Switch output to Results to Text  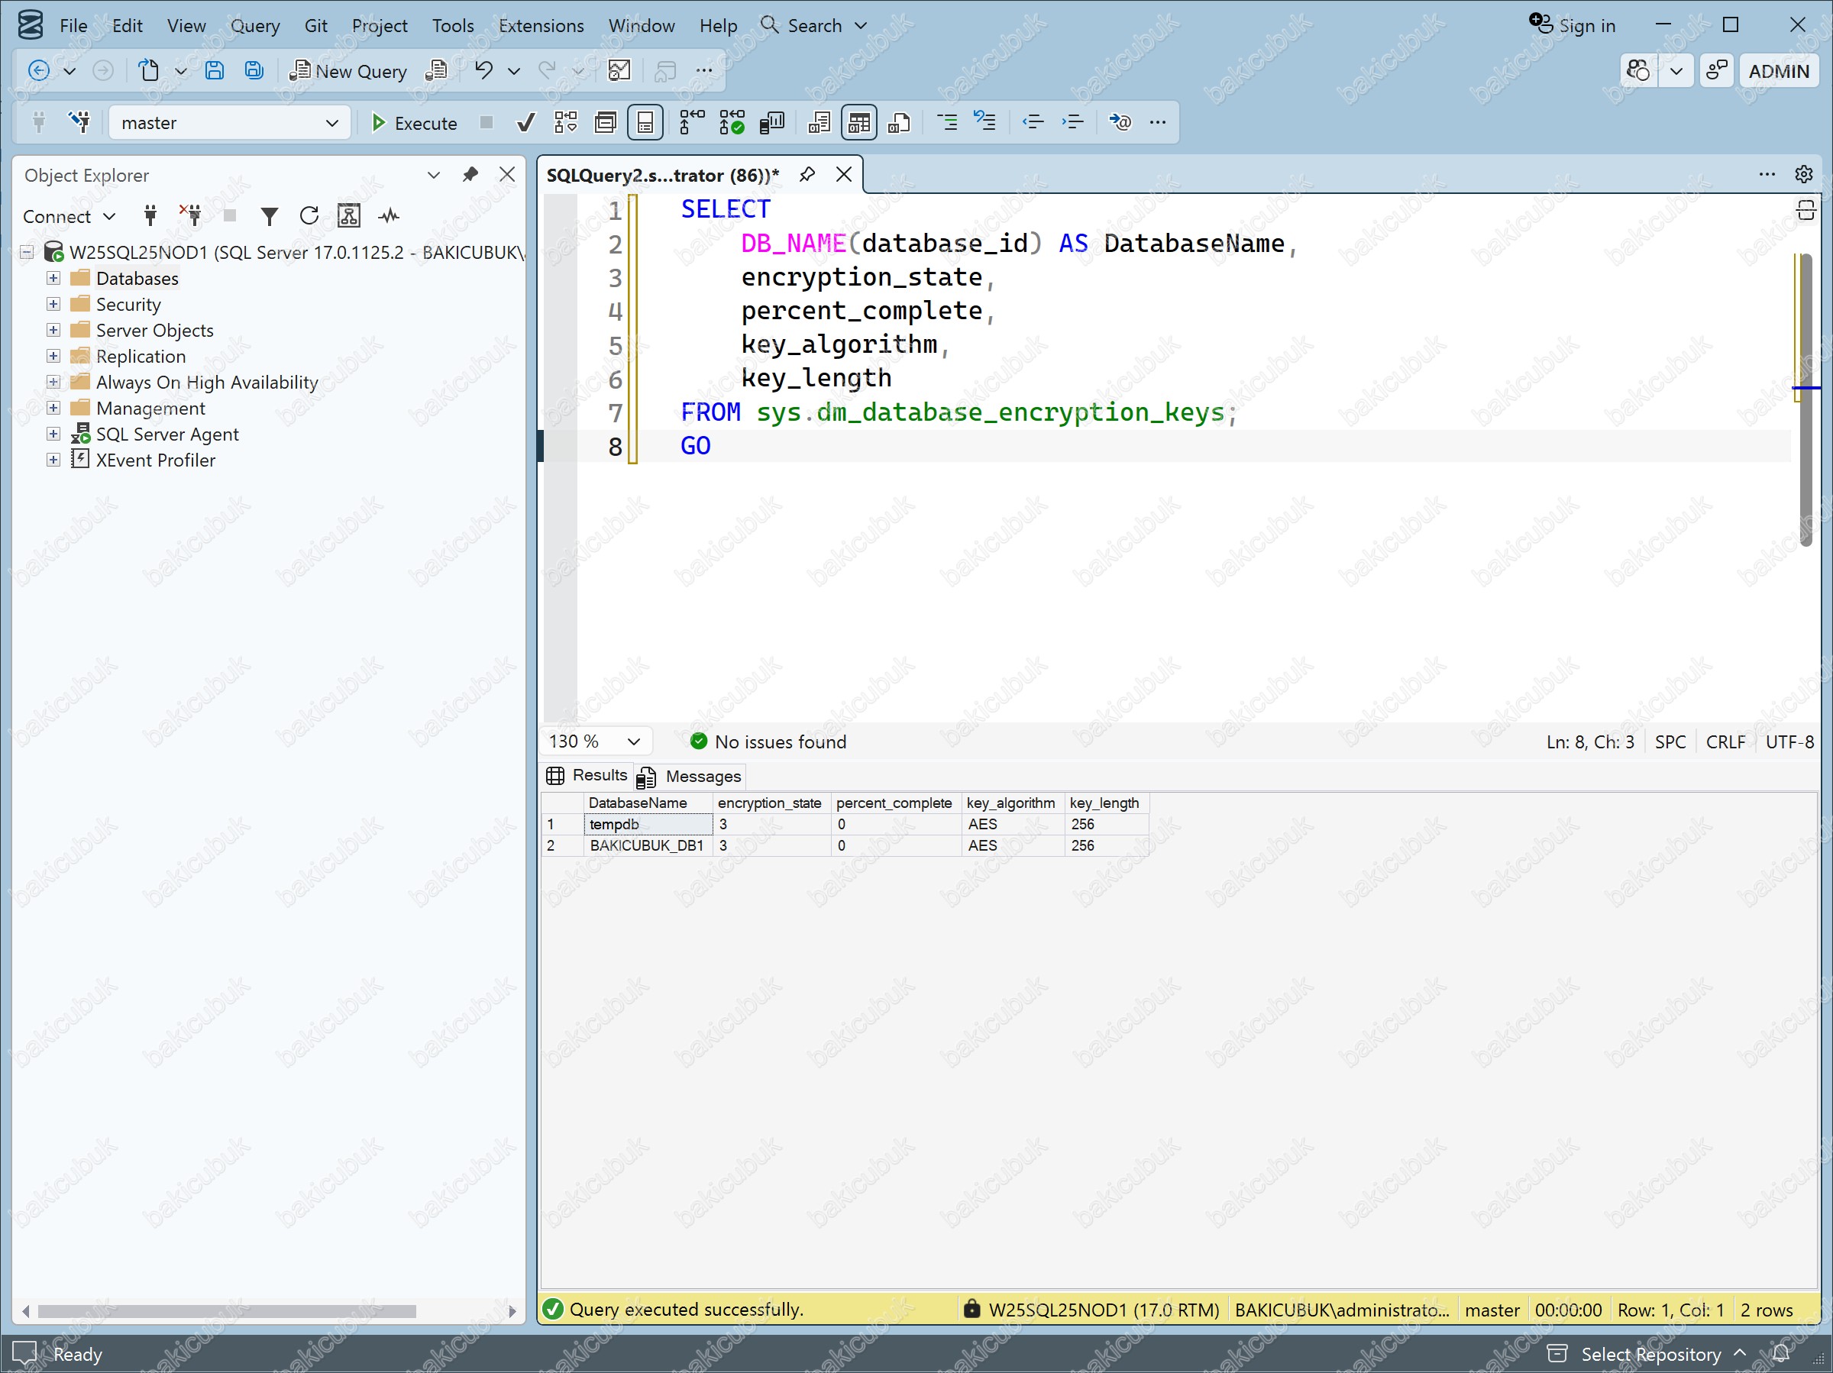coord(819,123)
